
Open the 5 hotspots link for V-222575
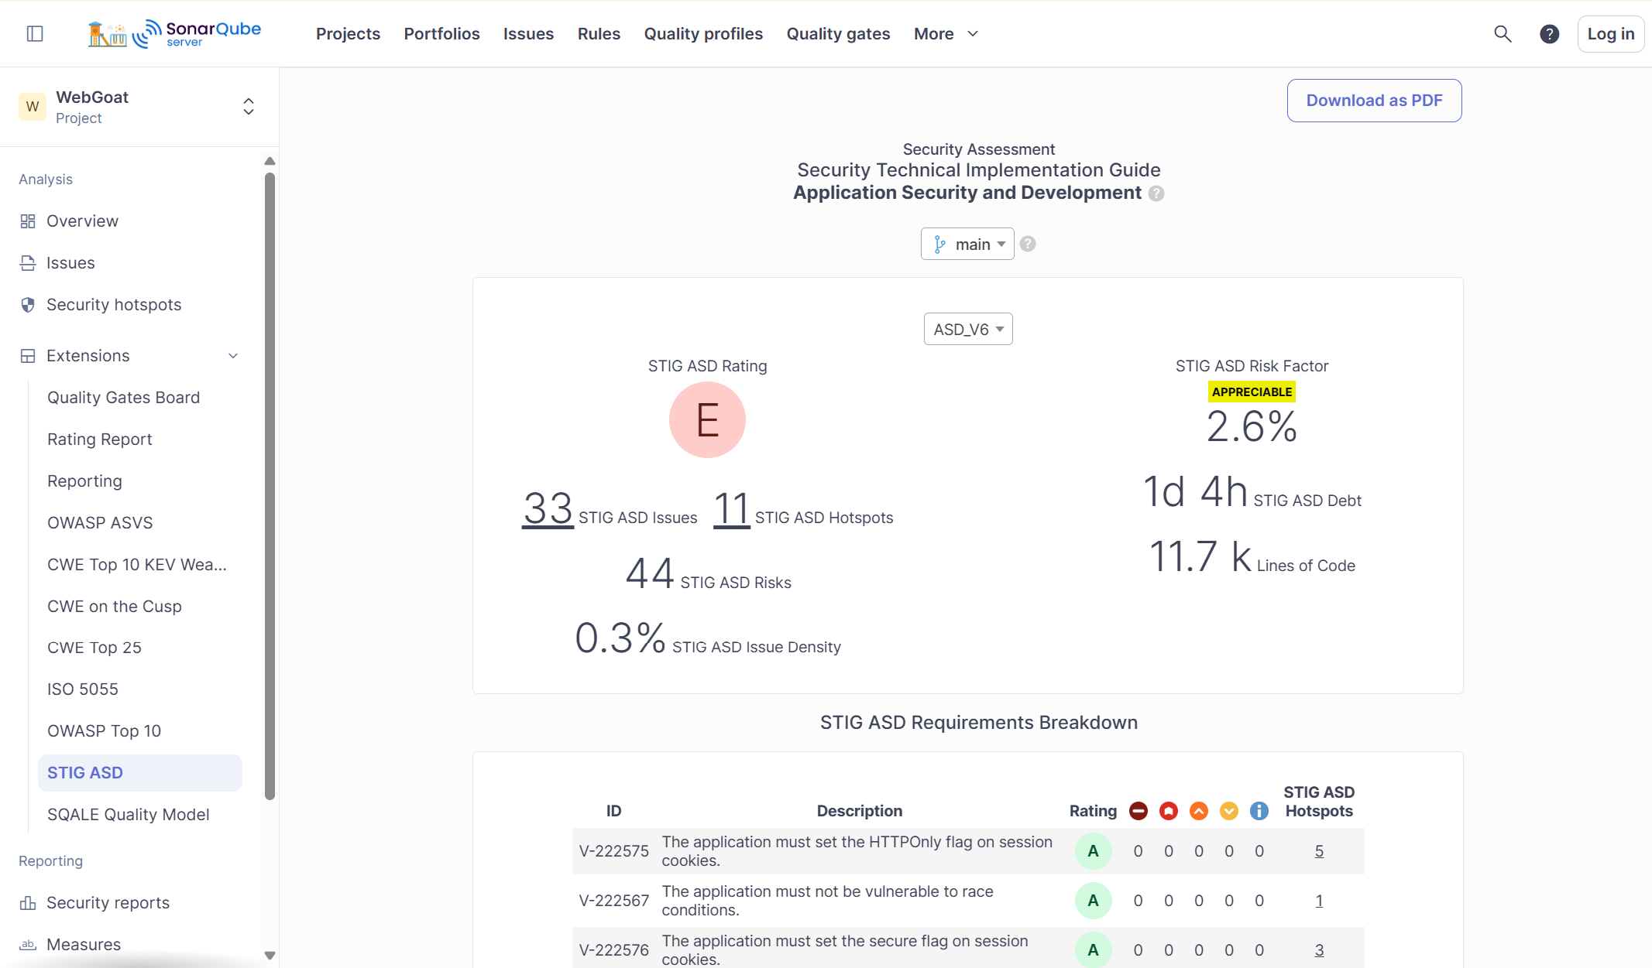pos(1319,851)
